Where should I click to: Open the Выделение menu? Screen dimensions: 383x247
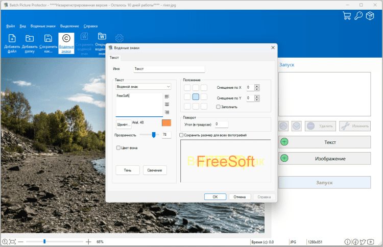(69, 26)
